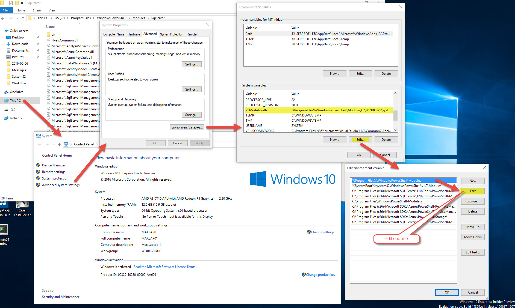This screenshot has height=308, width=515.
Task: Switch to Remote tab in System Properties
Action: (x=192, y=34)
